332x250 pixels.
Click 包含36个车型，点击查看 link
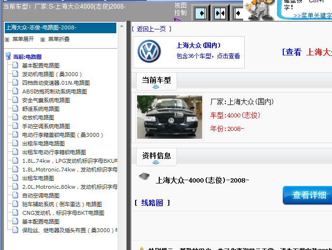click(x=208, y=56)
